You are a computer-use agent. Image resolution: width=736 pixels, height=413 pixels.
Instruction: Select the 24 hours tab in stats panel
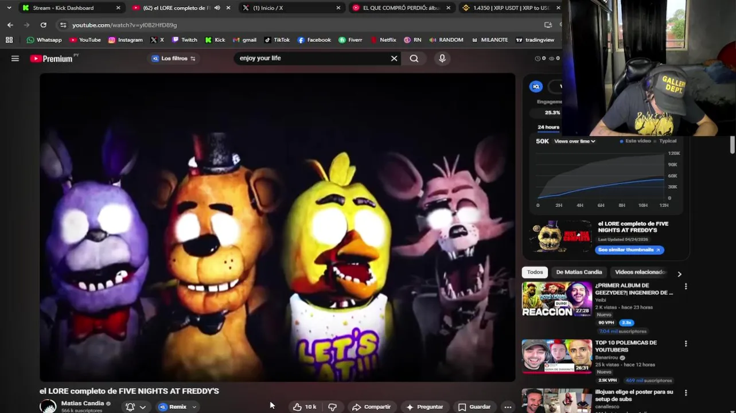click(548, 127)
